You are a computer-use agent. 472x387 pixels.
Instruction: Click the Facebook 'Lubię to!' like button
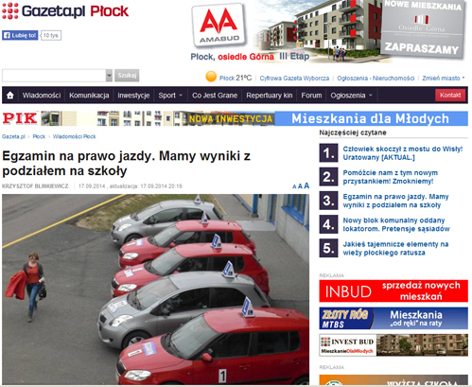click(20, 35)
